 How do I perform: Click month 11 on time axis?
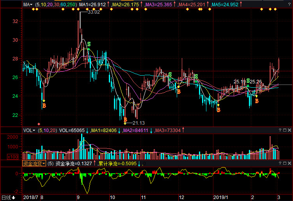click(x=143, y=197)
